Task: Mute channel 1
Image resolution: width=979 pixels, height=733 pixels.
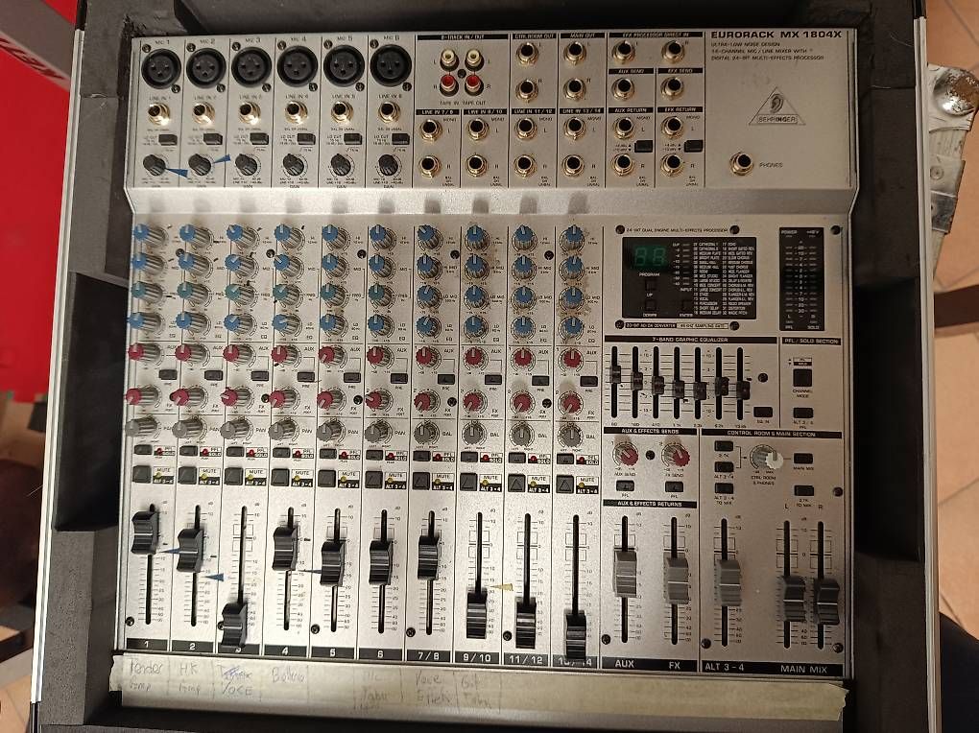Action: click(142, 474)
